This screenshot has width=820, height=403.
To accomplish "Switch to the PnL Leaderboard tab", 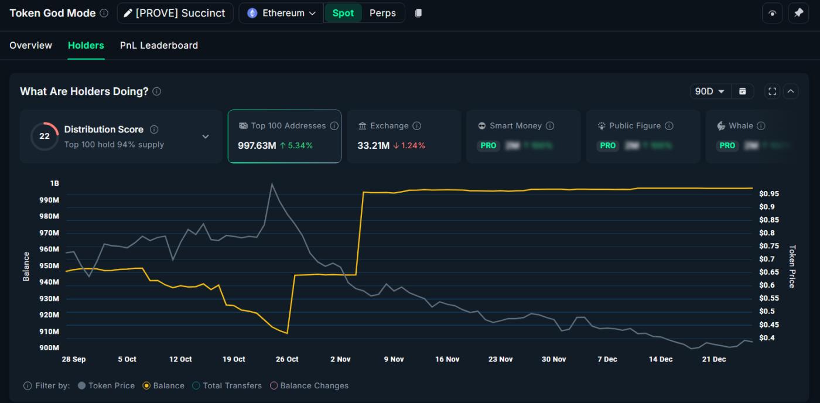I will click(x=159, y=45).
